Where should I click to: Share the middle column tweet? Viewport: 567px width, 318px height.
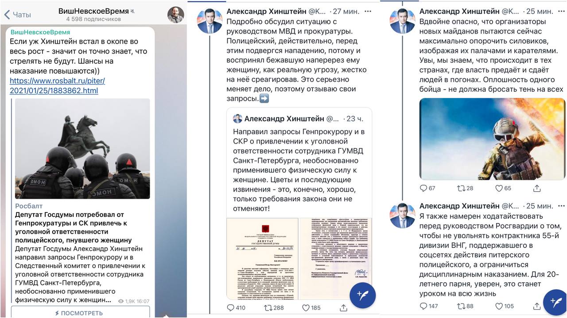pyautogui.click(x=343, y=307)
